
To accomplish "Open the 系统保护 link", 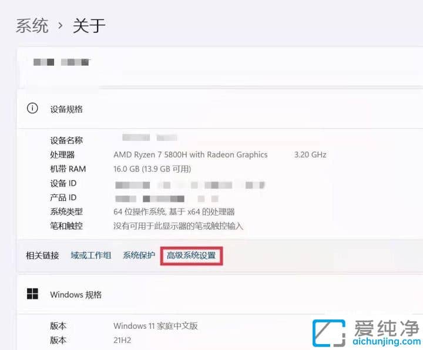I will point(139,255).
